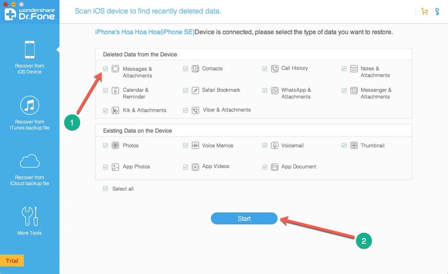Click the Voicemail microphone icon
Screen dimensions: 448x274
275,145
